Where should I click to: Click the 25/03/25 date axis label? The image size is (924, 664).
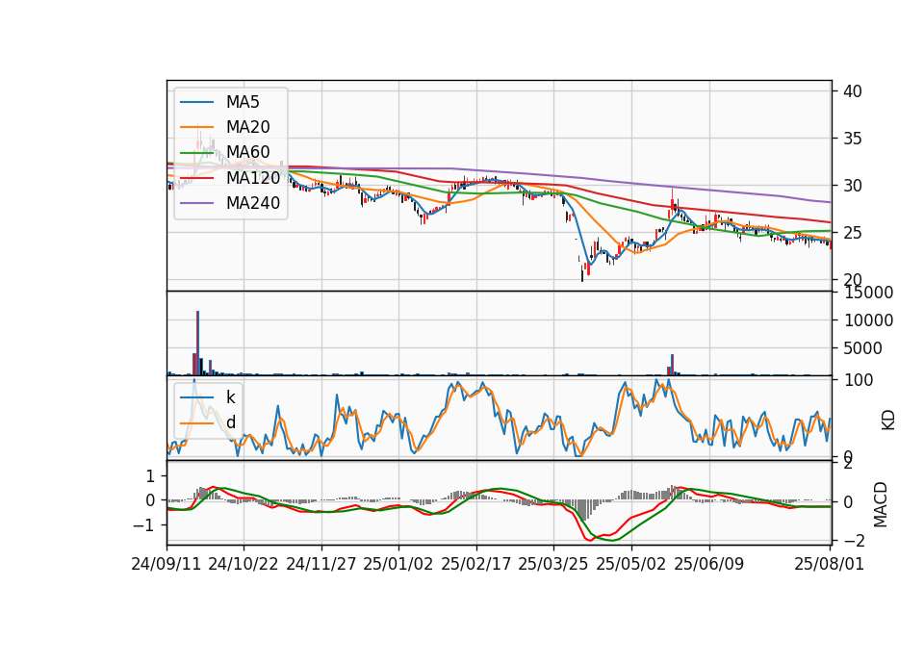[x=553, y=564]
